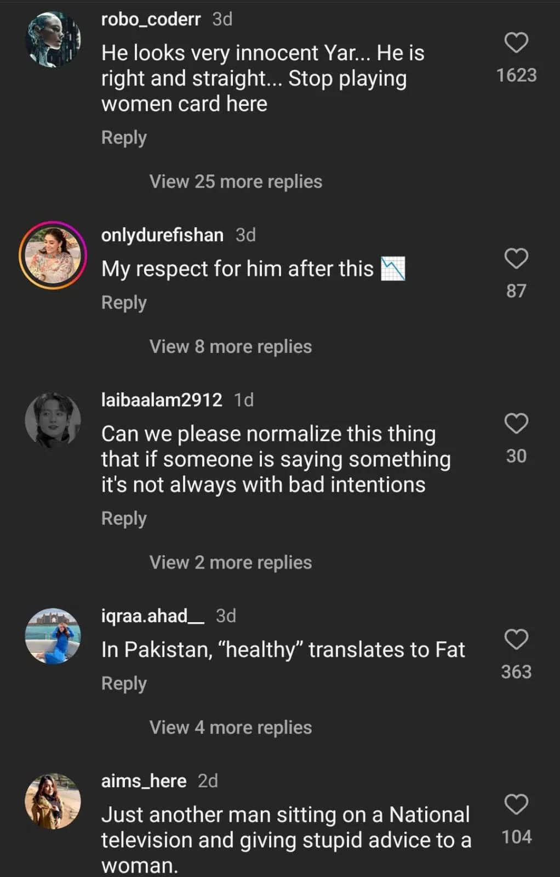View onlydurefishan's story avatar
The width and height of the screenshot is (560, 877).
53,255
